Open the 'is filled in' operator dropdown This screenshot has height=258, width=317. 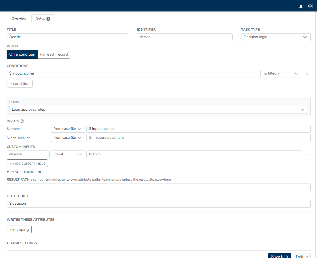282,73
